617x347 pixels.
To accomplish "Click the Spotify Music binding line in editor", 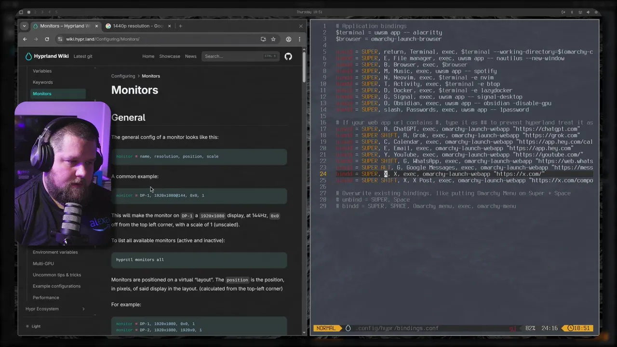I will (416, 71).
